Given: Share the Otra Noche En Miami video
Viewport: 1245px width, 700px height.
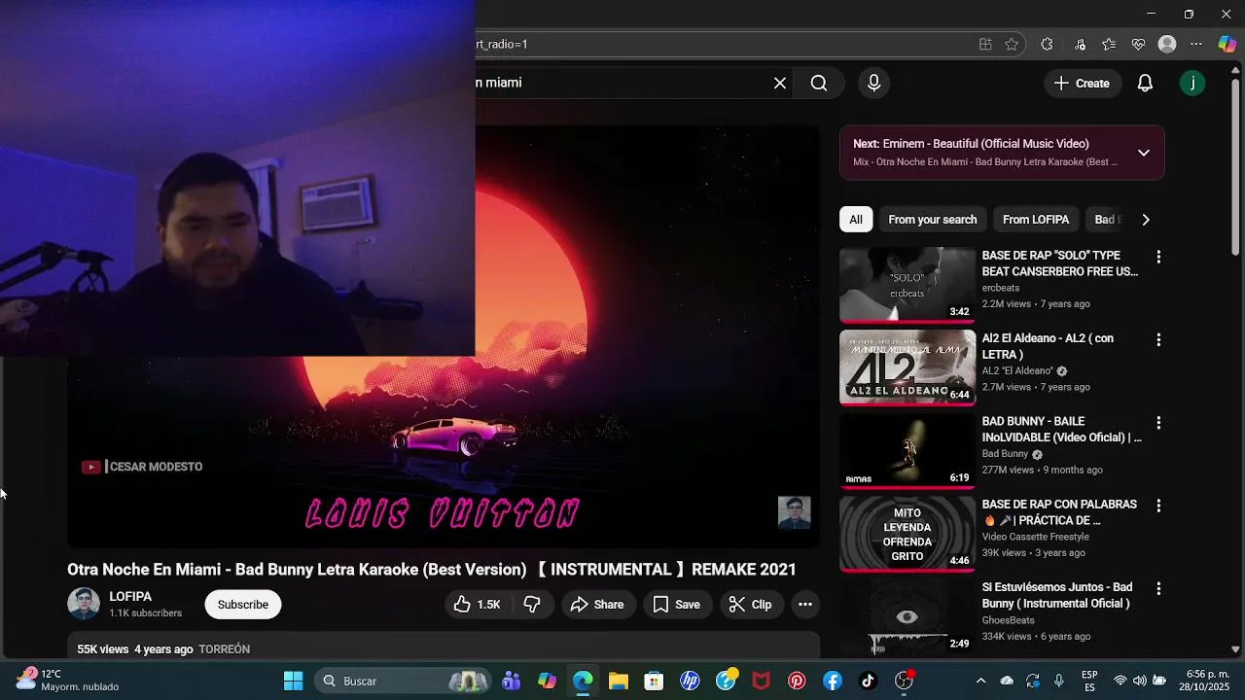Looking at the screenshot, I should click(597, 605).
